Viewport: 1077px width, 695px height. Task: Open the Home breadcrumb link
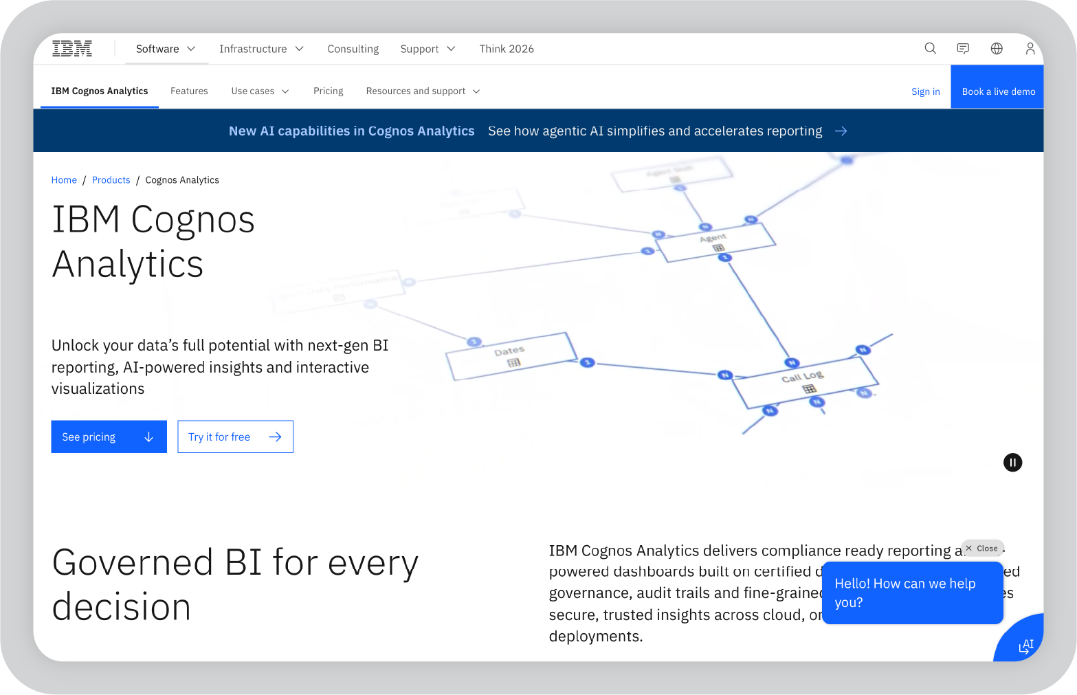click(64, 180)
